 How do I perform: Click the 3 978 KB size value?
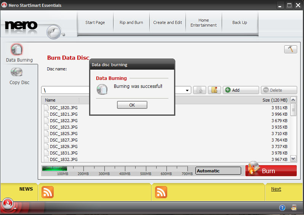(x=279, y=153)
